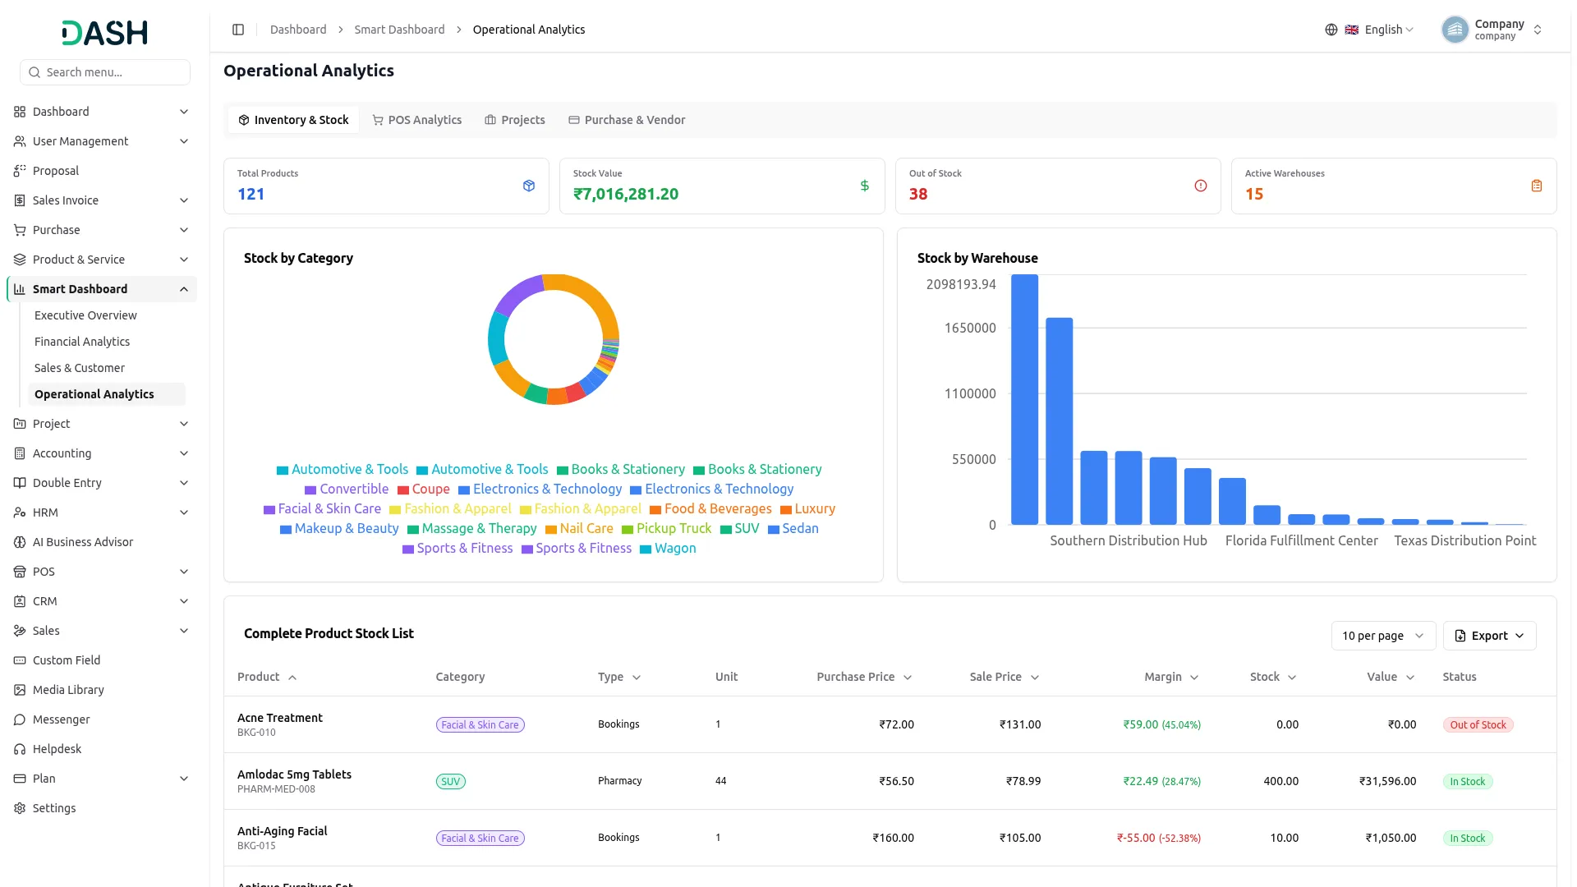Click the Purchase cart icon in sidebar
Viewport: 1577px width, 887px height.
[x=20, y=230]
